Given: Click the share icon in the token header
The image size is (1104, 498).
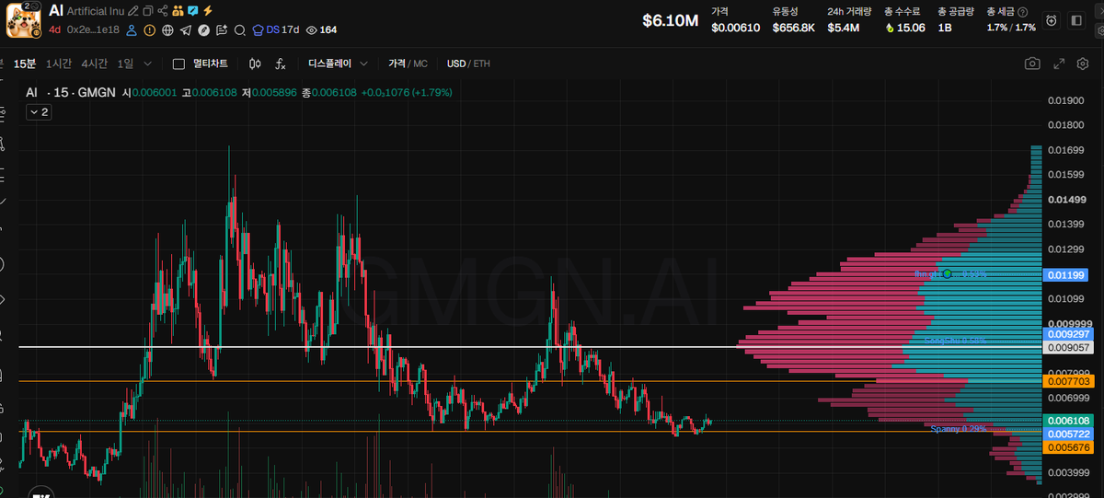Looking at the screenshot, I should [163, 11].
